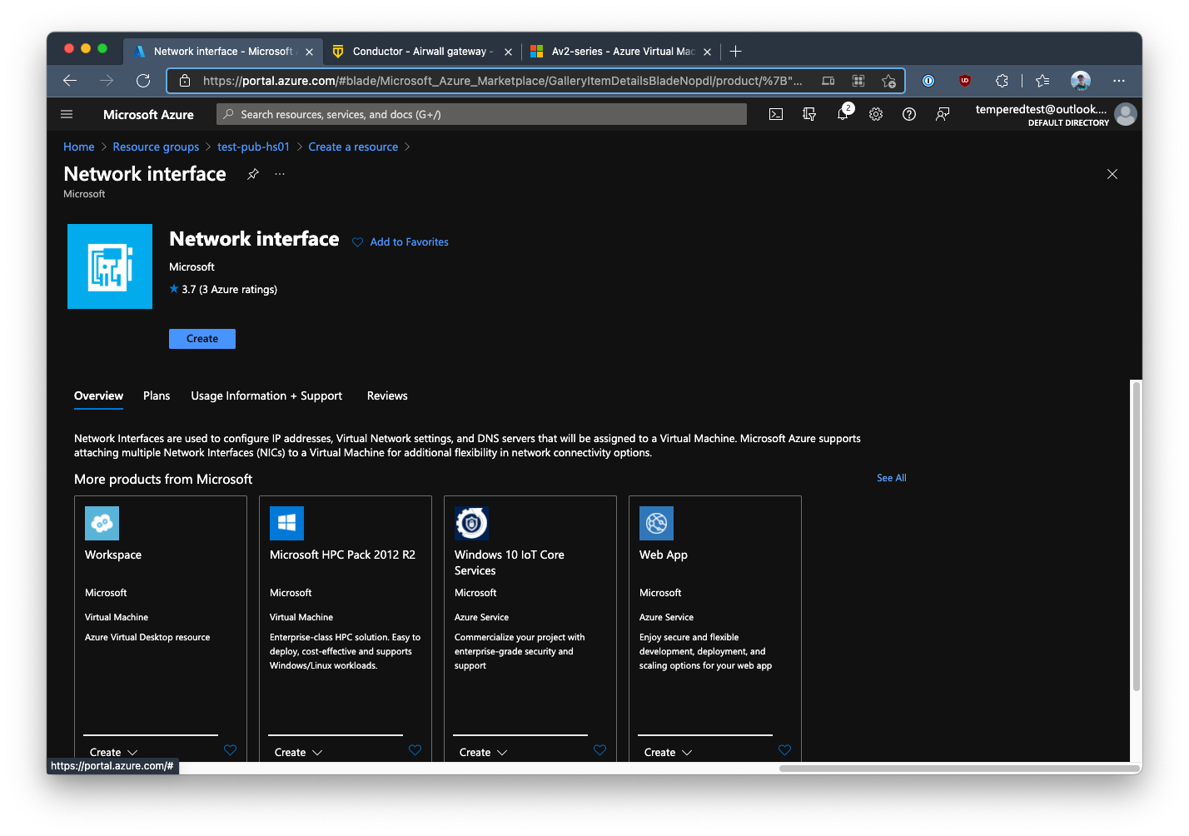Open the browser settings ellipsis menu
Viewport: 1189px width, 836px height.
coord(1119,81)
